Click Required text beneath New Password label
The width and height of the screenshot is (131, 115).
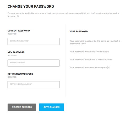point(12,56)
